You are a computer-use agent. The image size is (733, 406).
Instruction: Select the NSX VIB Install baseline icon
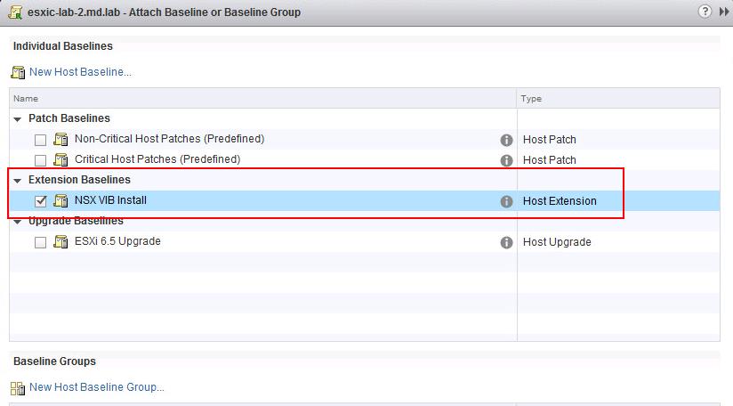(60, 200)
